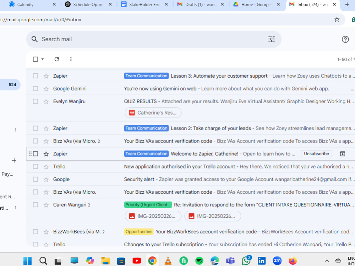This screenshot has width=355, height=266.
Task: Tick checkbox for Welcome to Zapier email
Action: click(x=35, y=154)
